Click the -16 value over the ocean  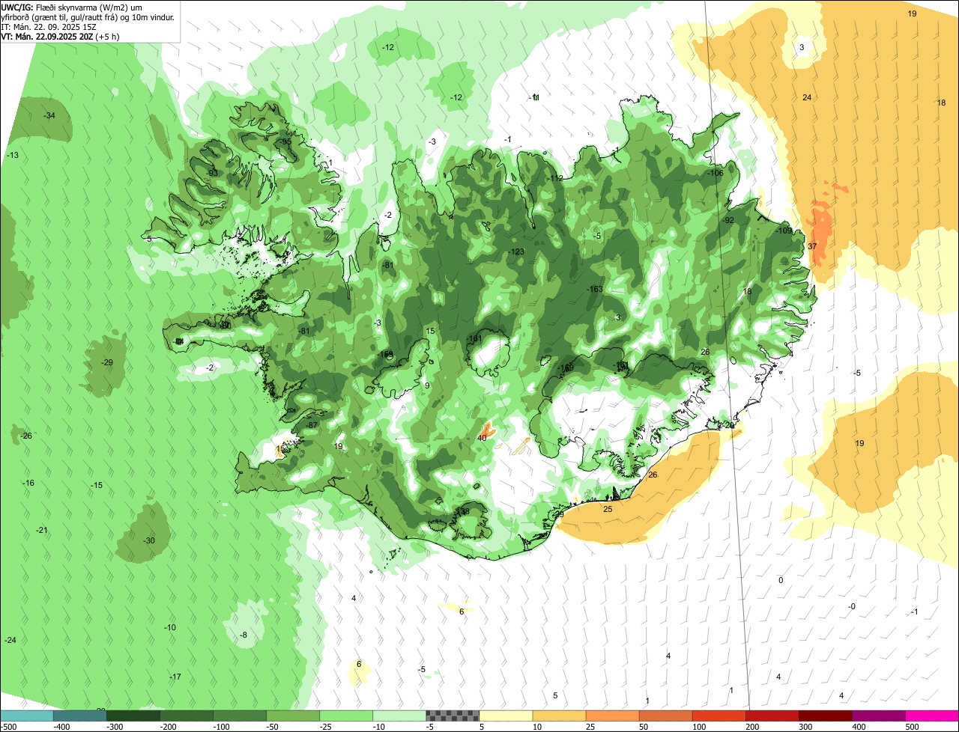[x=28, y=483]
